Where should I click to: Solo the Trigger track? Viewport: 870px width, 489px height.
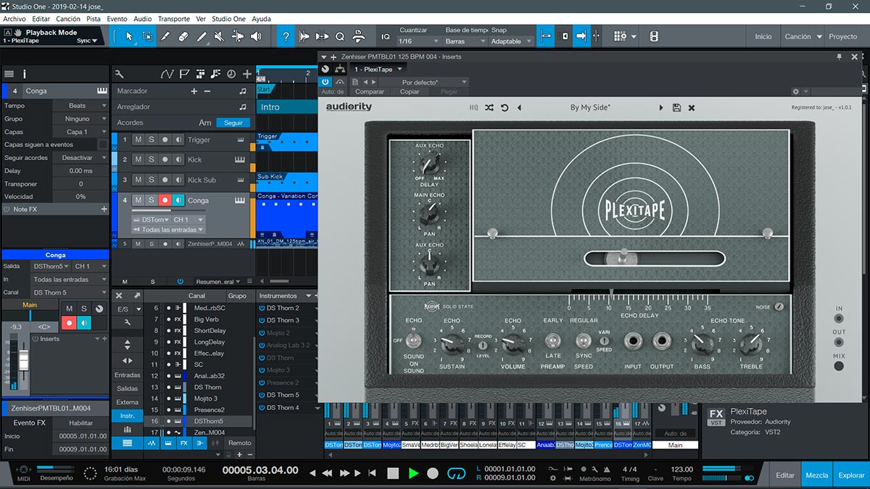152,139
